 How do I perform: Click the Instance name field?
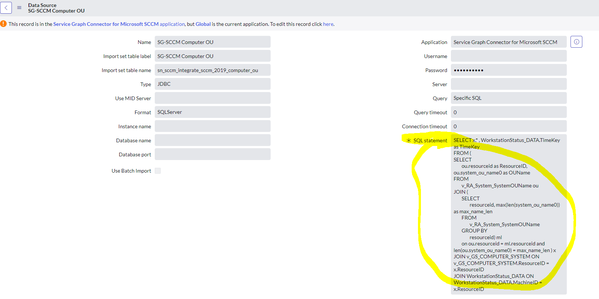click(213, 126)
